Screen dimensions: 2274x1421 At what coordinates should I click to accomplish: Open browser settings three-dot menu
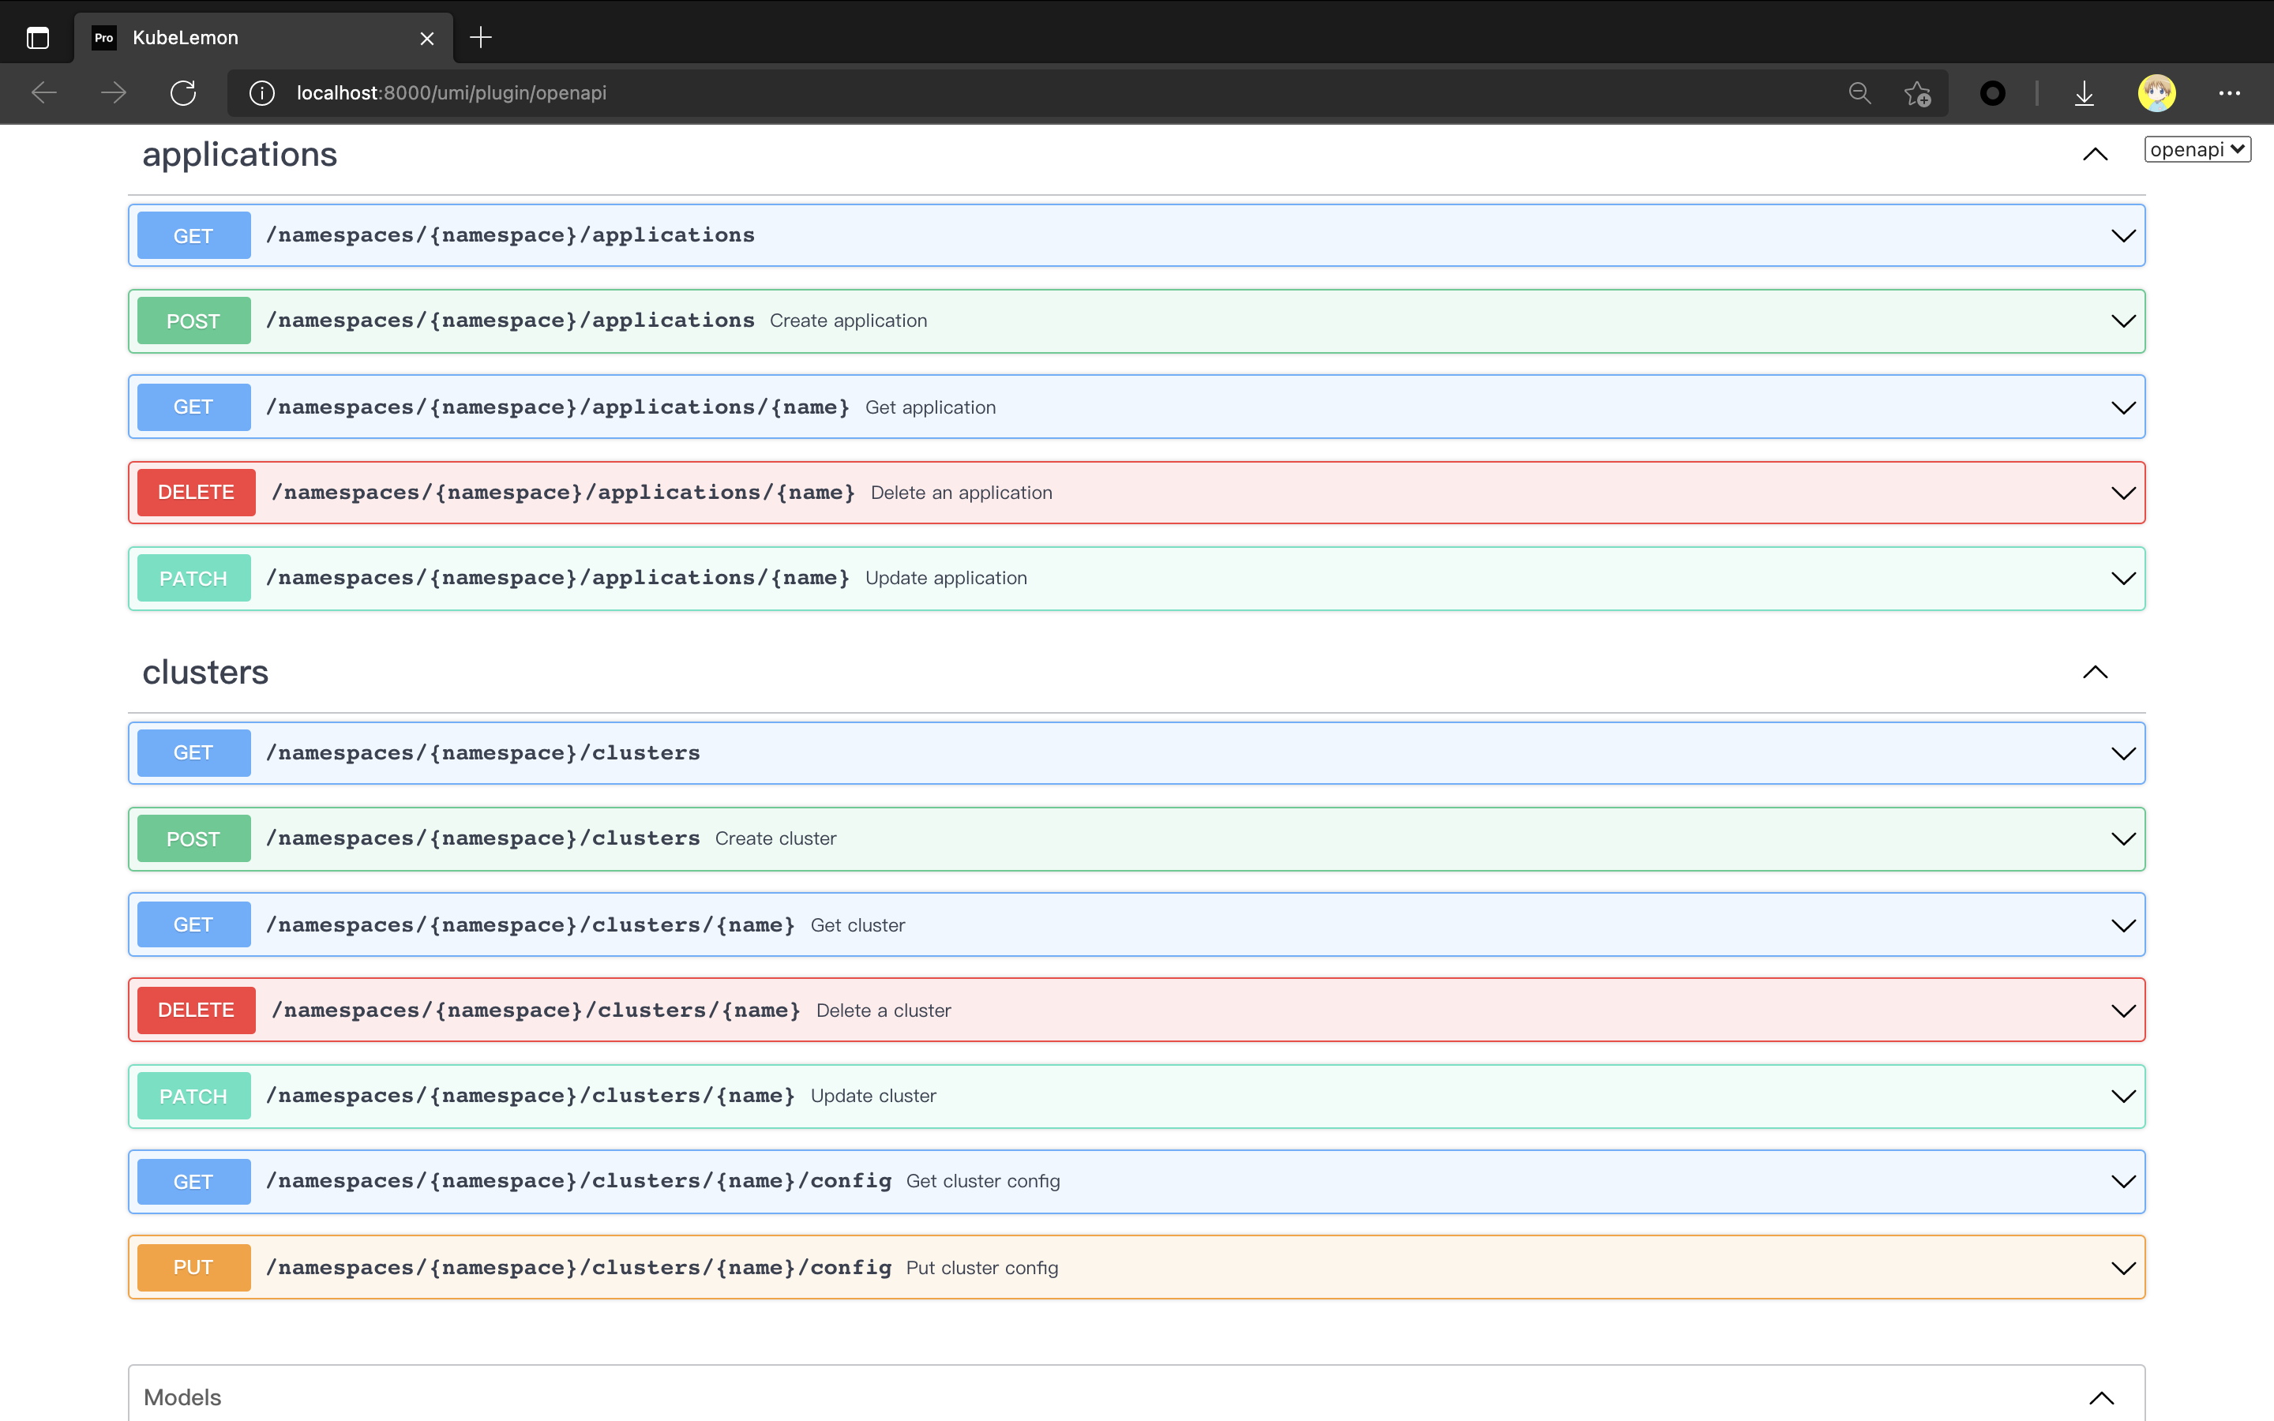[2230, 93]
